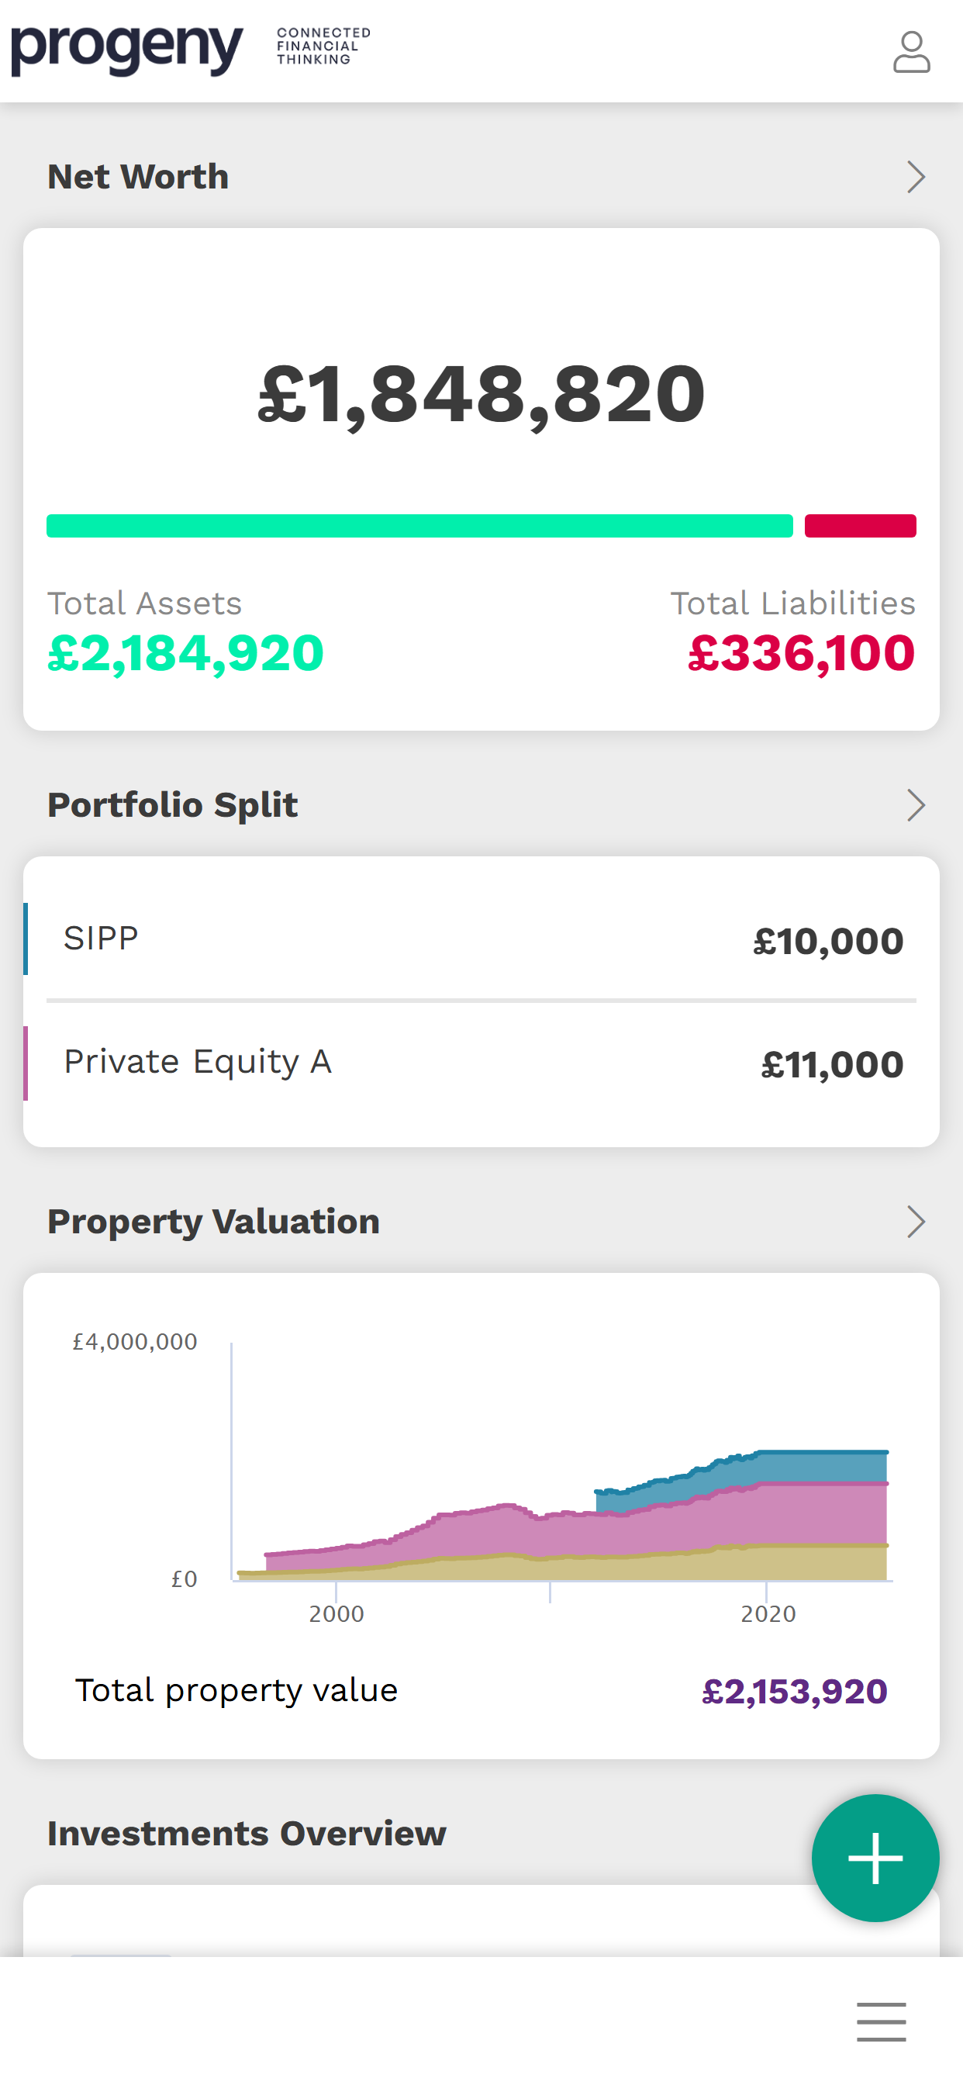Expand Property Valuation section chevron
The height and width of the screenshot is (2085, 963).
(915, 1222)
